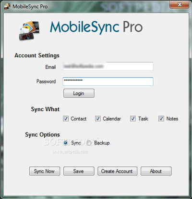Click the MobileSync Pro banner title

tap(96, 27)
